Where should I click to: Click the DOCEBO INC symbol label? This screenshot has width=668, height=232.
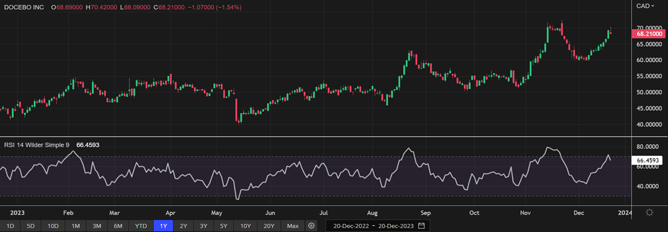click(x=23, y=8)
